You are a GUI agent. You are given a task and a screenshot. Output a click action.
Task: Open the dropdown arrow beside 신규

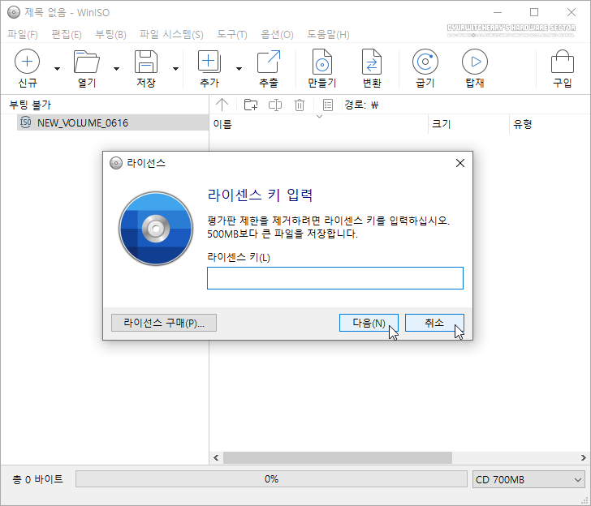[58, 68]
